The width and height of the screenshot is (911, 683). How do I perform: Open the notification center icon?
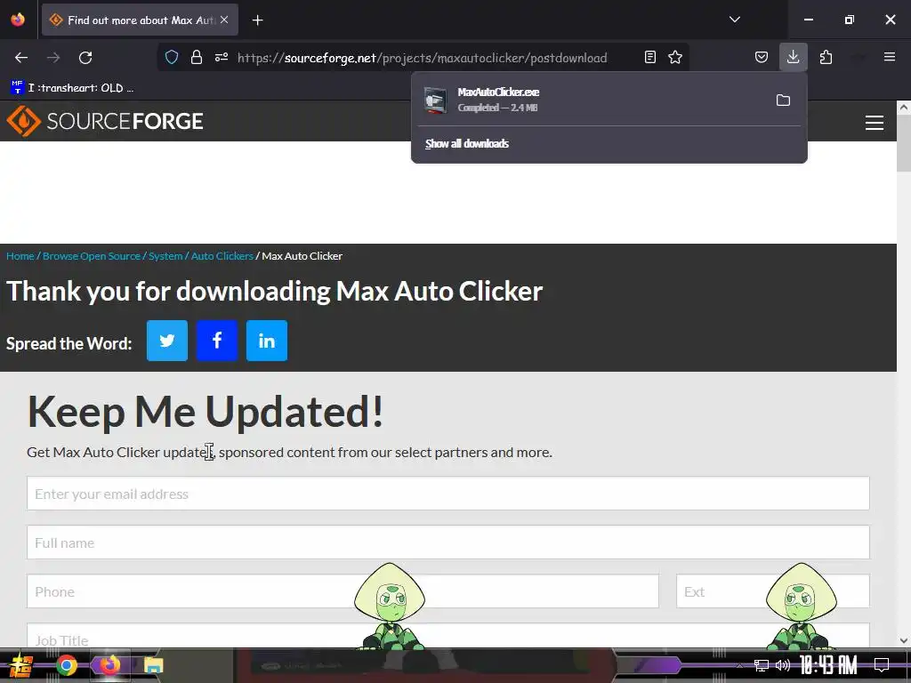click(882, 665)
